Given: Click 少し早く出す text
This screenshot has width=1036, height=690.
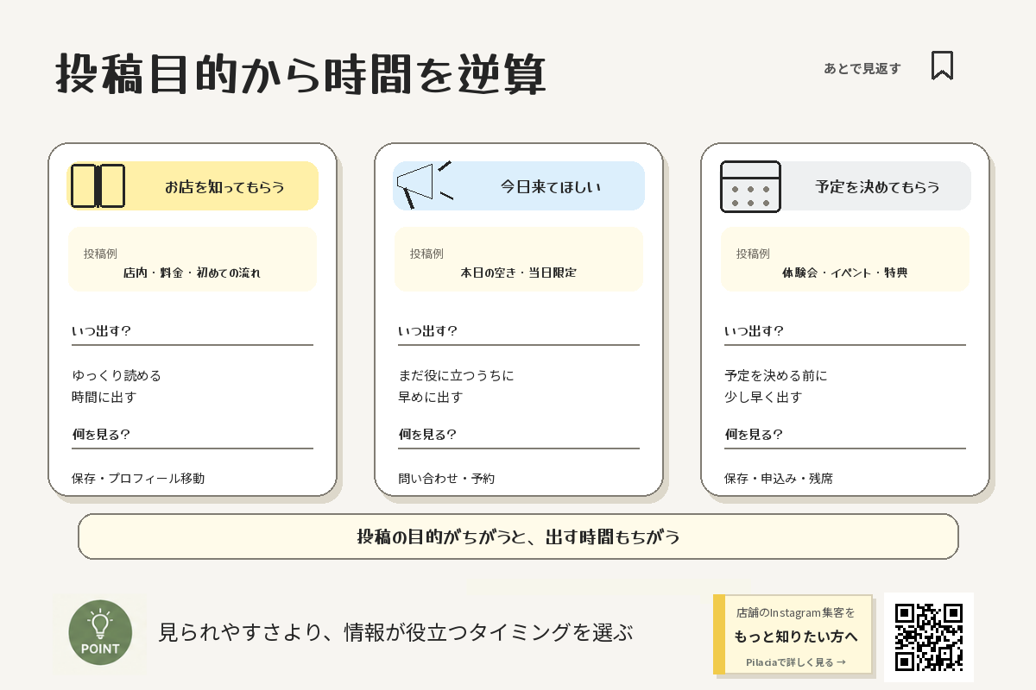Looking at the screenshot, I should [763, 398].
